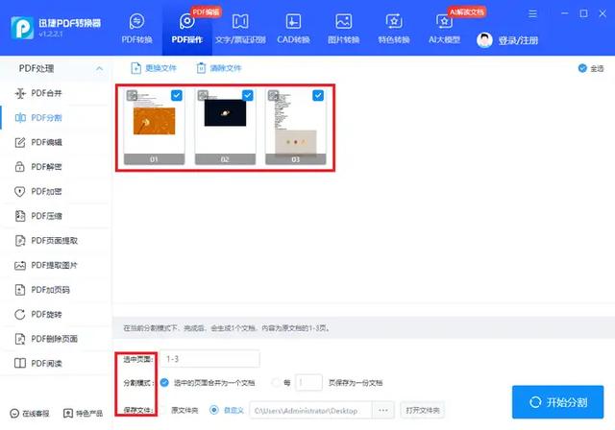This screenshot has width=615, height=430.
Task: Click the 登录/注册 link
Action: coord(518,40)
